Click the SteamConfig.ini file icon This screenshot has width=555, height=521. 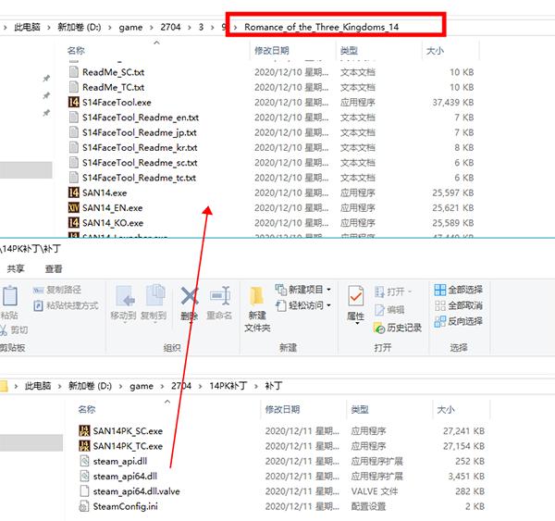[x=84, y=506]
